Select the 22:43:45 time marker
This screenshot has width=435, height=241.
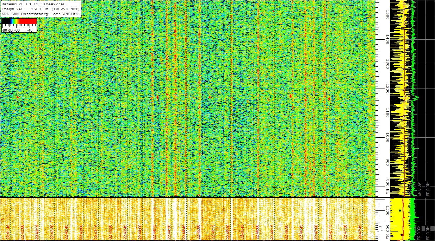pyautogui.click(x=125, y=232)
